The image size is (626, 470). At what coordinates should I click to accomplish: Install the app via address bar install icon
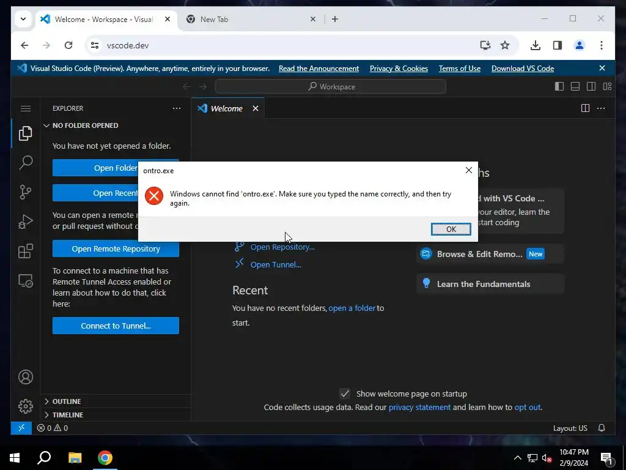pyautogui.click(x=485, y=45)
